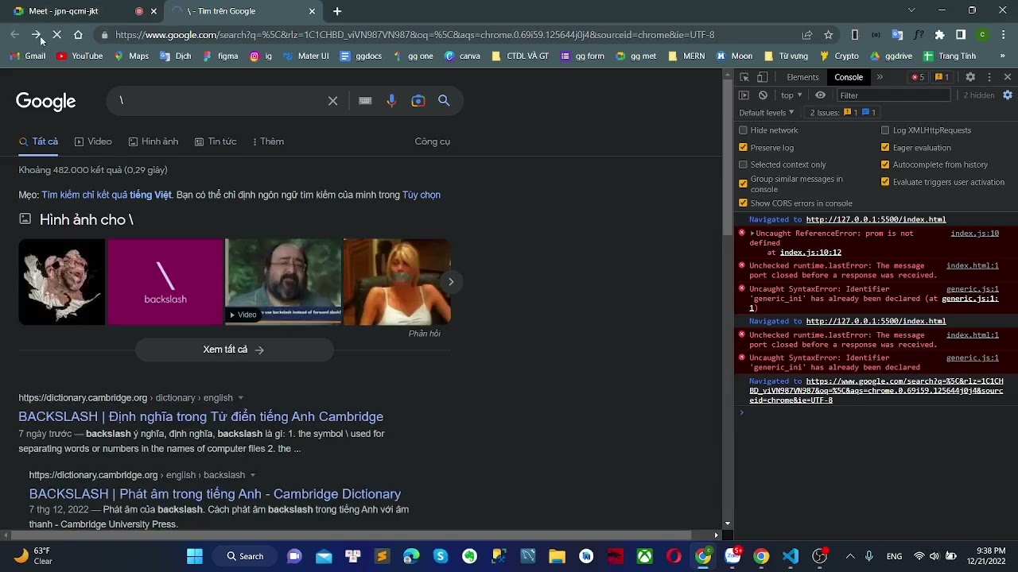Toggle the device toolbar icon in DevTools
Viewport: 1018px width, 572px height.
(762, 77)
